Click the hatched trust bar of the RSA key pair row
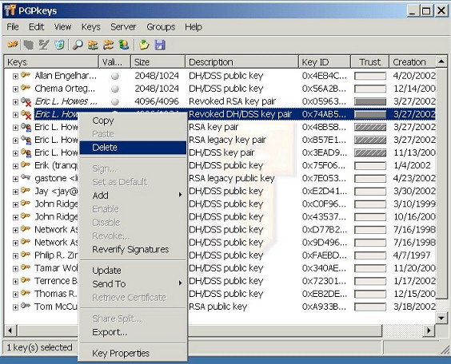Screen dimensions: 451x364 370,127
